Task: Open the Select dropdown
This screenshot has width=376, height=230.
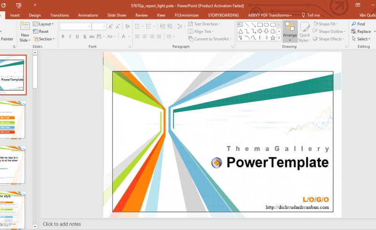Action: tap(361, 39)
